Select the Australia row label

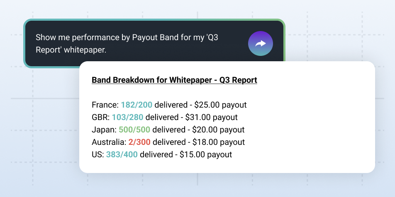pyautogui.click(x=109, y=142)
